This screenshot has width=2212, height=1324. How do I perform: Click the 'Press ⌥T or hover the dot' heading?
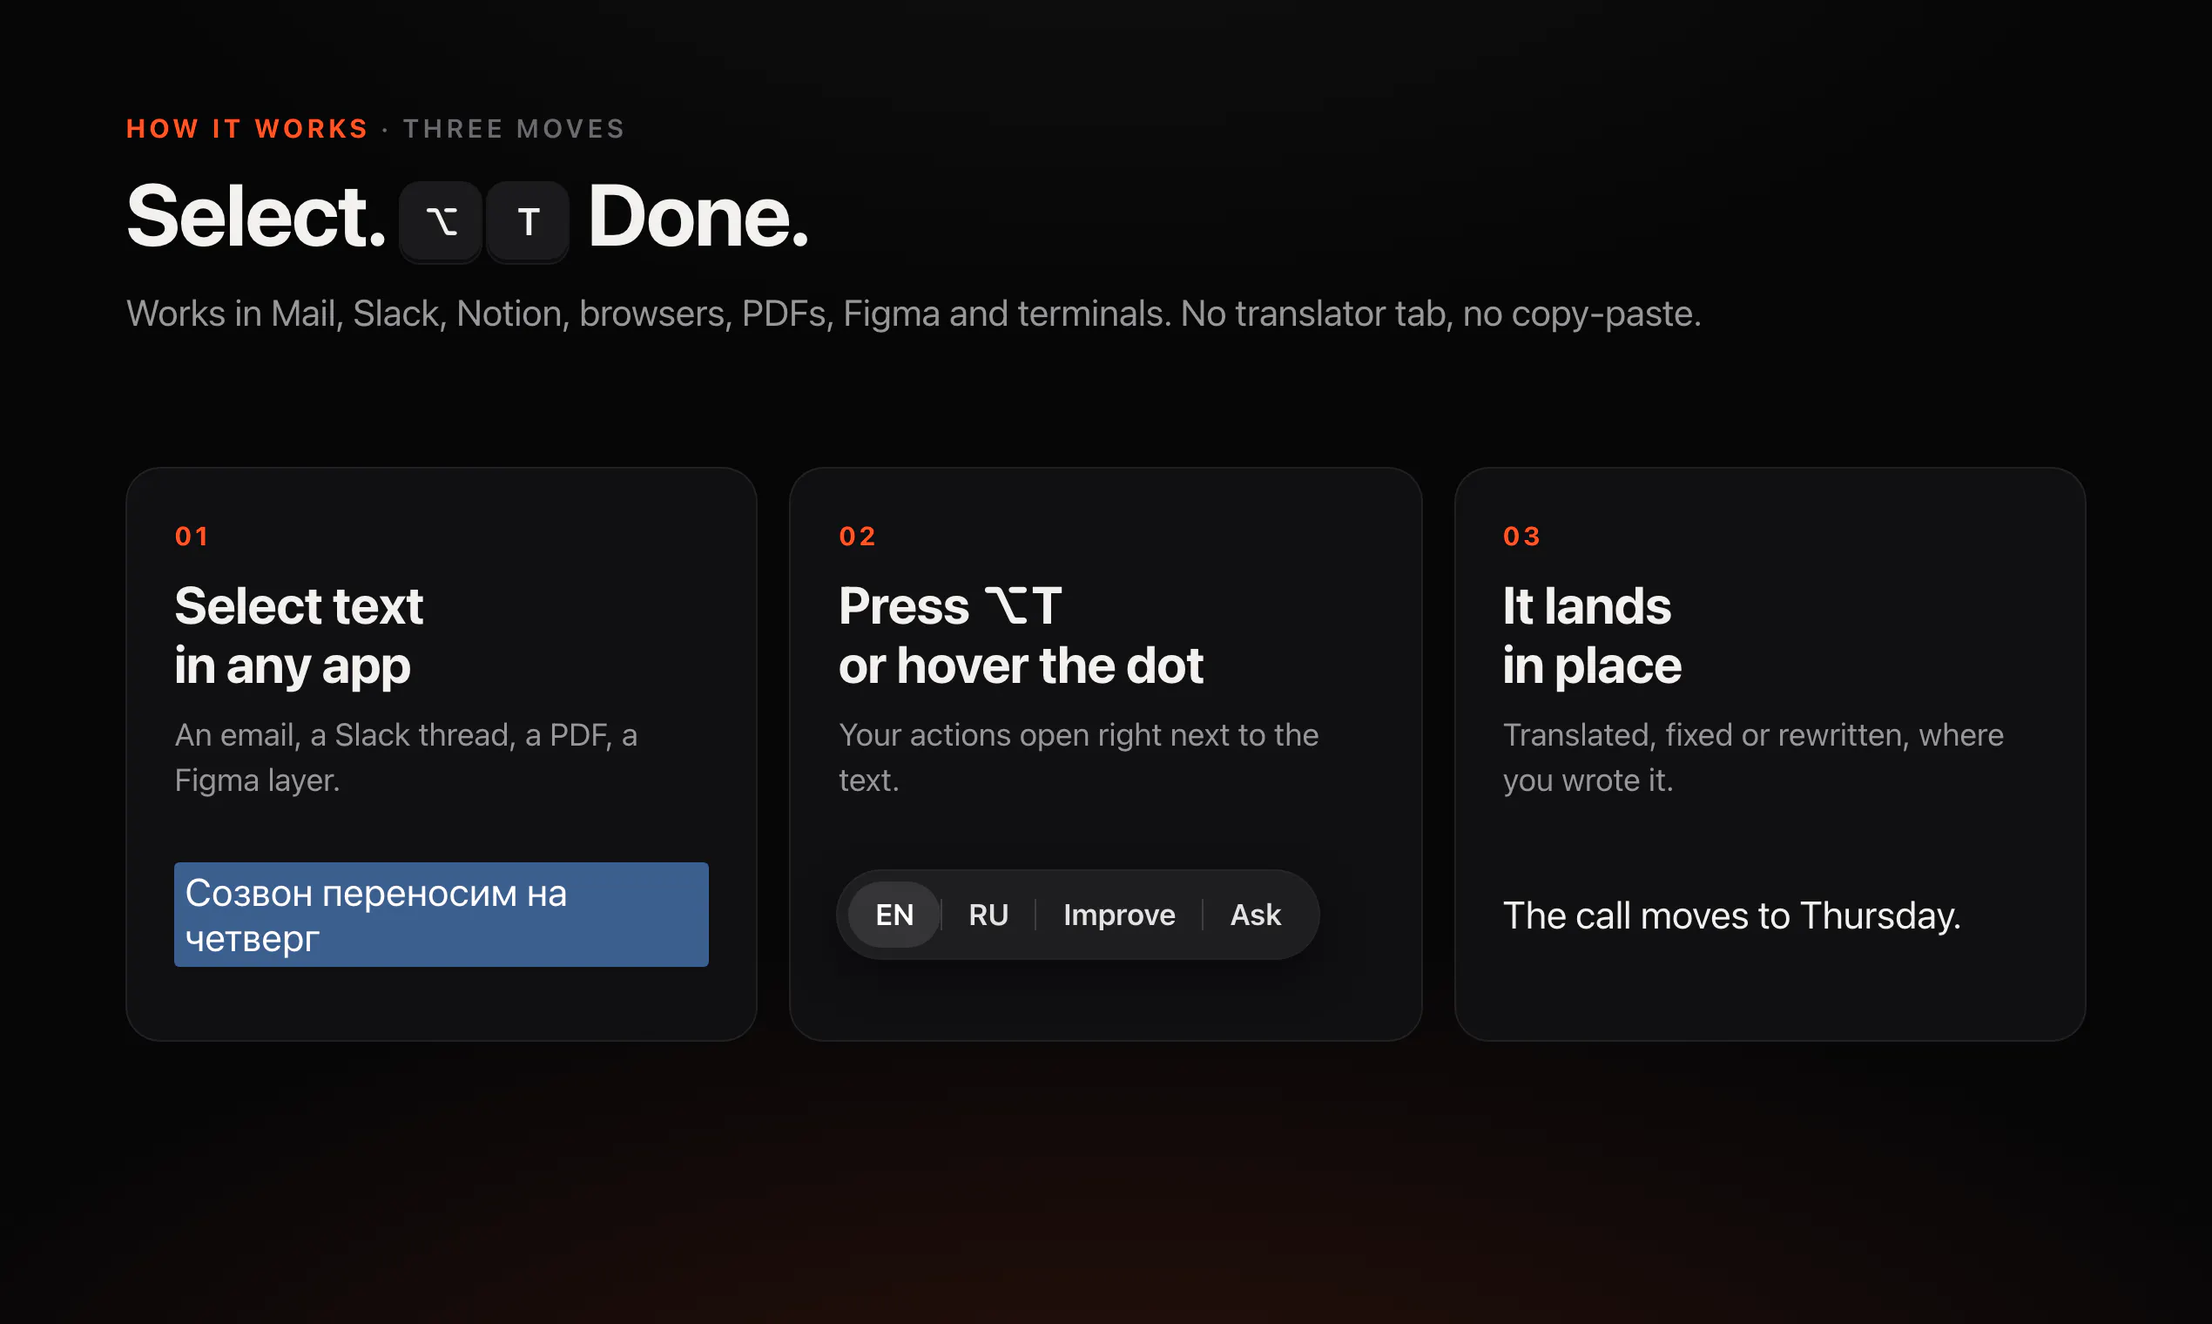click(x=1022, y=636)
